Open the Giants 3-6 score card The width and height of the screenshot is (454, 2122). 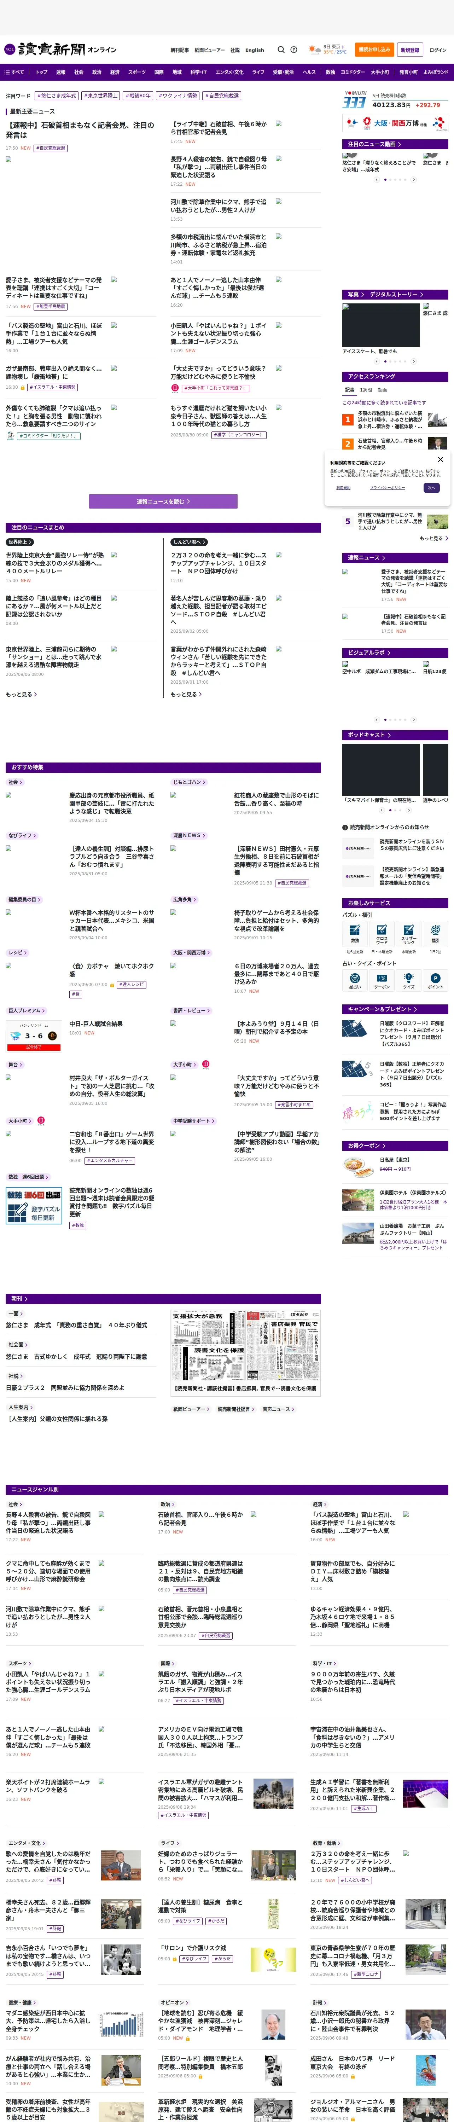coord(34,1036)
